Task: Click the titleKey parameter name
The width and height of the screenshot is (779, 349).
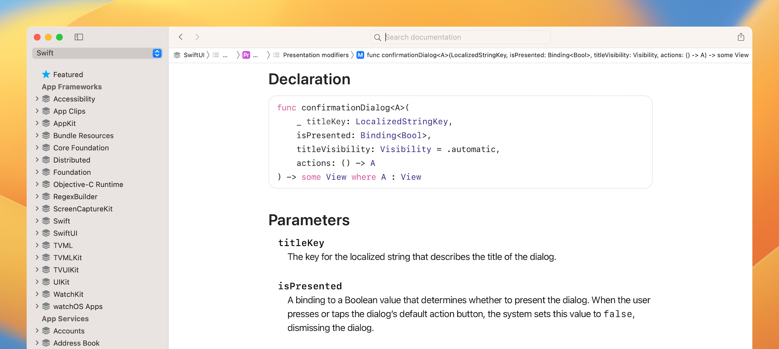Action: pyautogui.click(x=301, y=243)
